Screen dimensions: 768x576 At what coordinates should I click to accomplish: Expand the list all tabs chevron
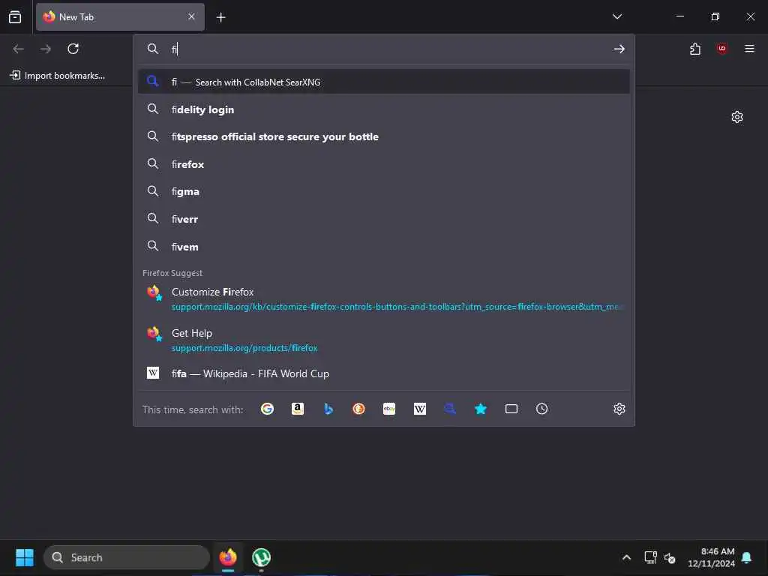pyautogui.click(x=617, y=16)
